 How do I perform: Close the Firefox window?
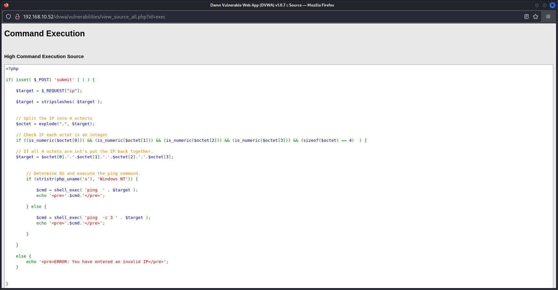(552, 5)
